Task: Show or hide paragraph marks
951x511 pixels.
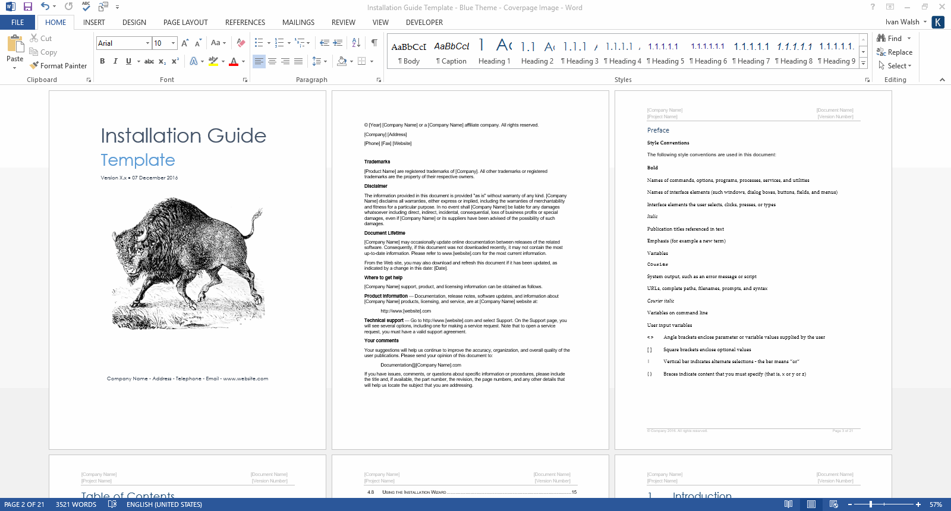Action: point(374,43)
